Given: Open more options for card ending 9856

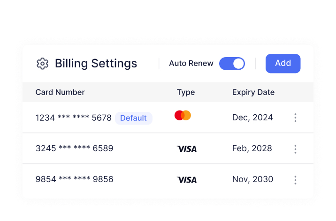Looking at the screenshot, I should pyautogui.click(x=295, y=180).
